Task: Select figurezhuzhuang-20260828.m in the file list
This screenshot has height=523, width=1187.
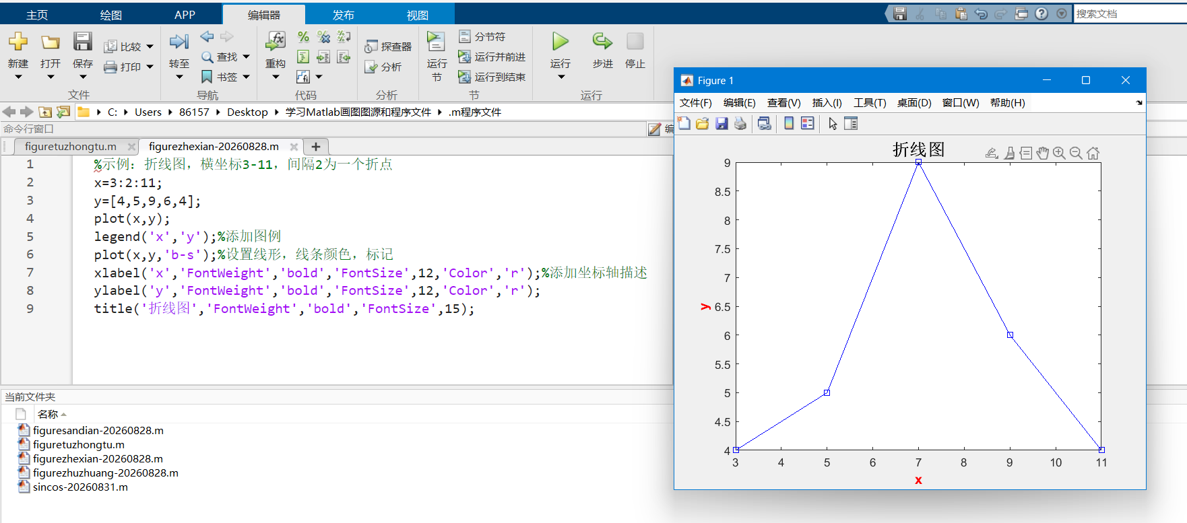Action: pyautogui.click(x=106, y=473)
